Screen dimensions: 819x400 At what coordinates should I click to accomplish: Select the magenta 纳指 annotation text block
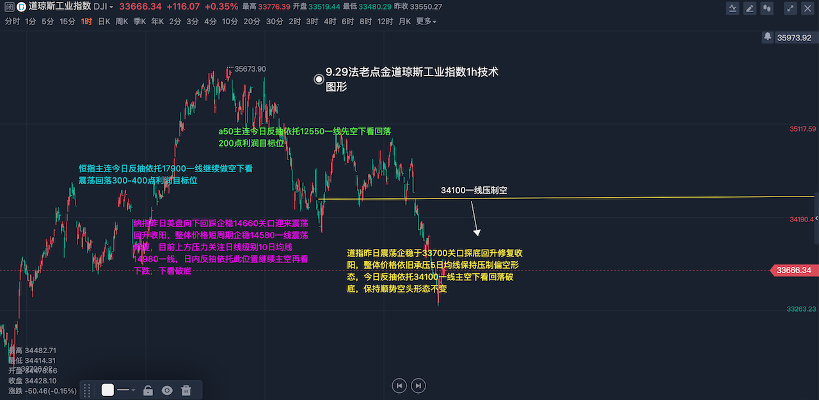coord(221,247)
